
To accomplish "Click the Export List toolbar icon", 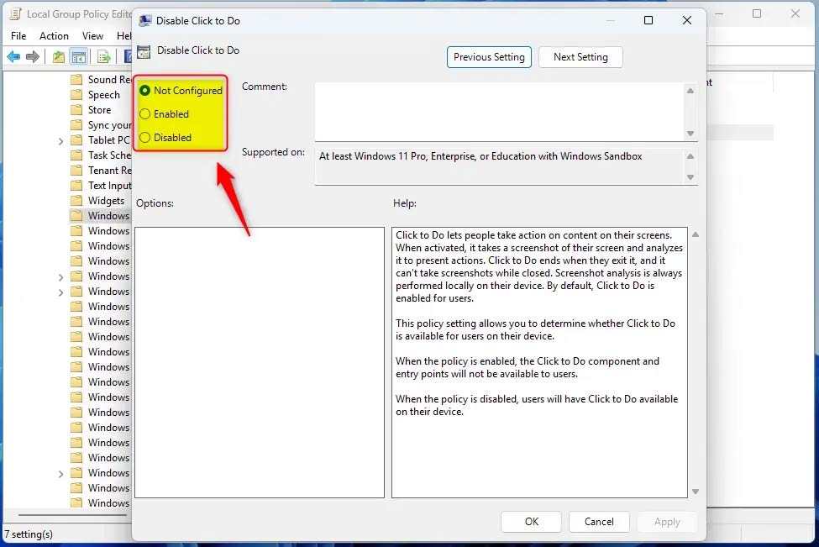I will click(x=102, y=56).
